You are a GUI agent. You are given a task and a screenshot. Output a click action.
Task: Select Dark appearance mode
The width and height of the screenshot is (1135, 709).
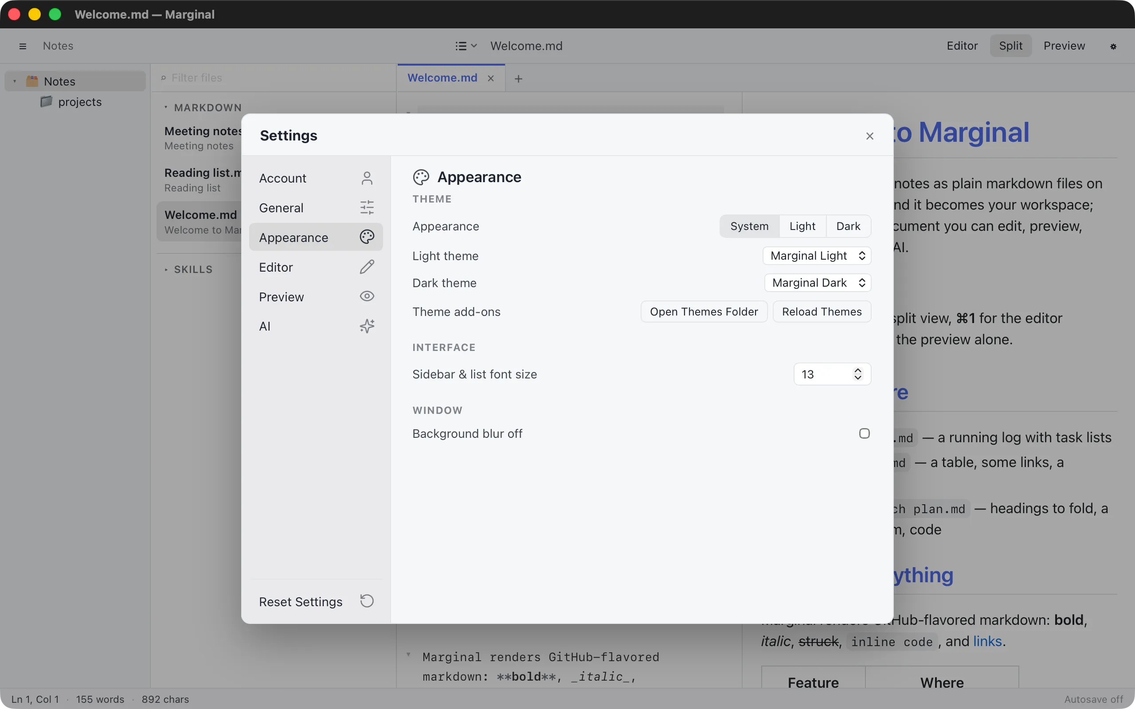[848, 226]
